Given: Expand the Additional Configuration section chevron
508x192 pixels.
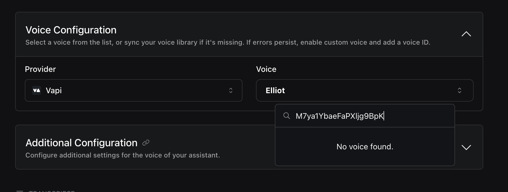Looking at the screenshot, I should pos(466,147).
